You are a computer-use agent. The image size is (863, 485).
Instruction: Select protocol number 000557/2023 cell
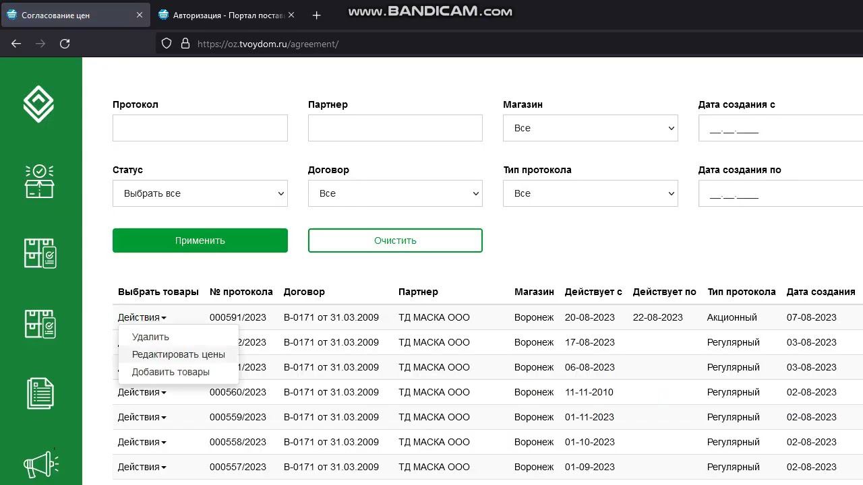click(238, 467)
